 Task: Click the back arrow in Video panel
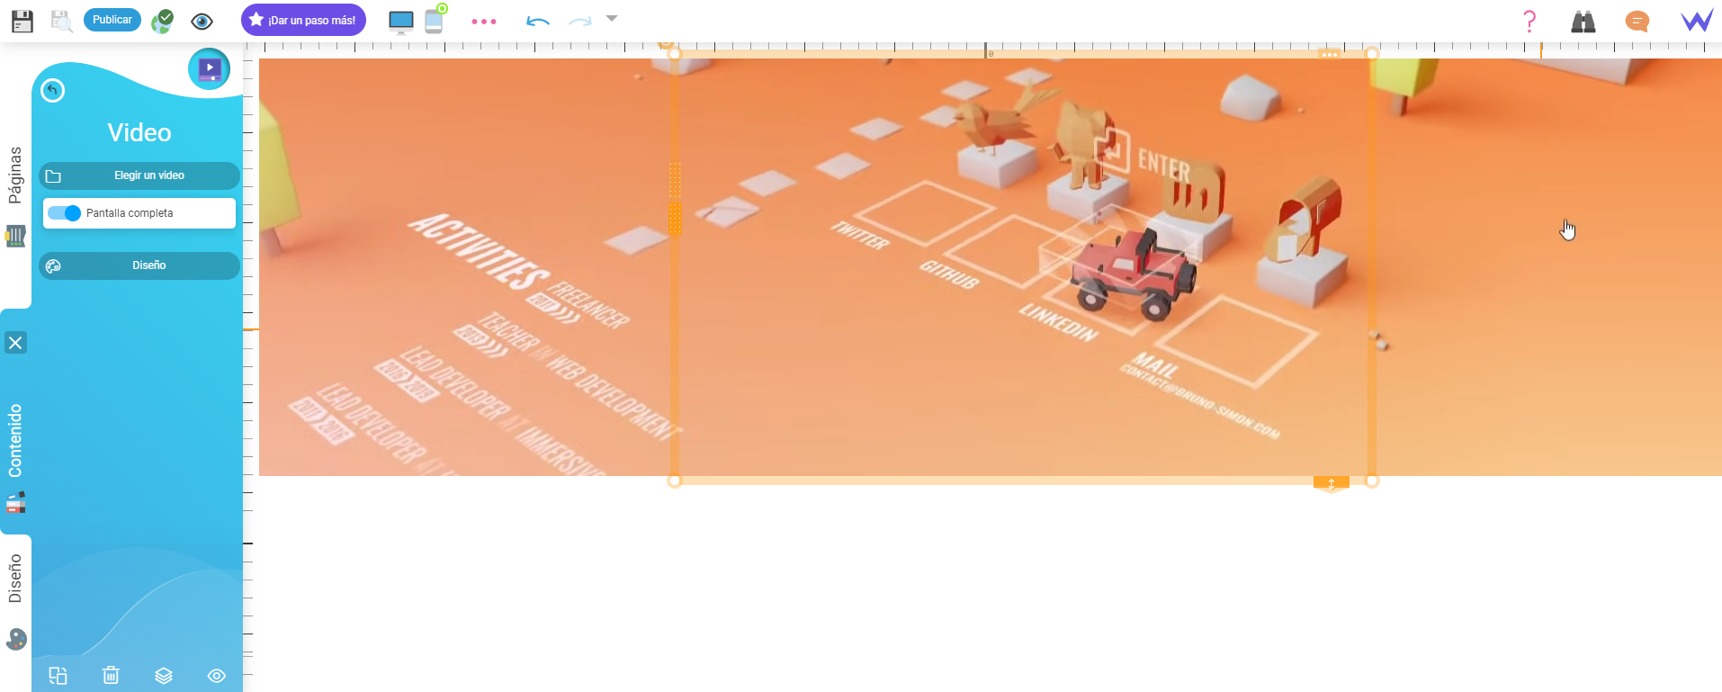pyautogui.click(x=53, y=91)
